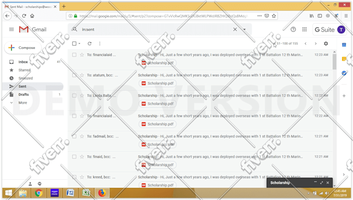
Task: Tick the checkbox for email to Linda.Balla
Action: point(74,95)
